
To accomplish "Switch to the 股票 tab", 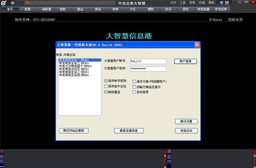I will (x=27, y=9).
